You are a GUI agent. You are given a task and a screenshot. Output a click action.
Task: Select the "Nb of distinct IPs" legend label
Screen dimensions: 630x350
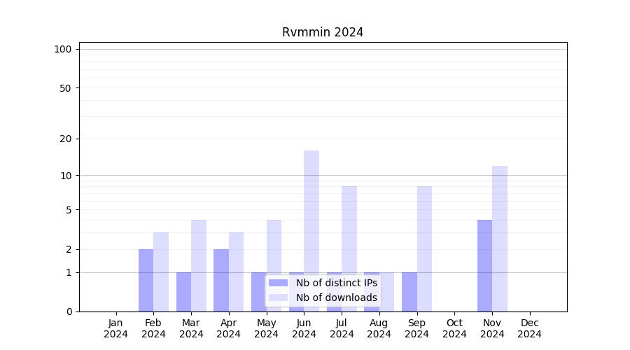pos(336,283)
